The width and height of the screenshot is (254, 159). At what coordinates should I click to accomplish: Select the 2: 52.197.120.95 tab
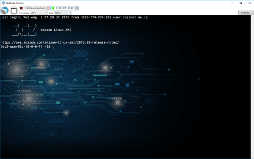64,8
